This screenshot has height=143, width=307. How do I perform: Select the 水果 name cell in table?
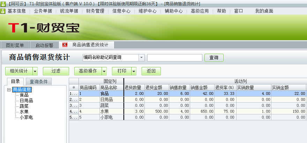[112, 111]
